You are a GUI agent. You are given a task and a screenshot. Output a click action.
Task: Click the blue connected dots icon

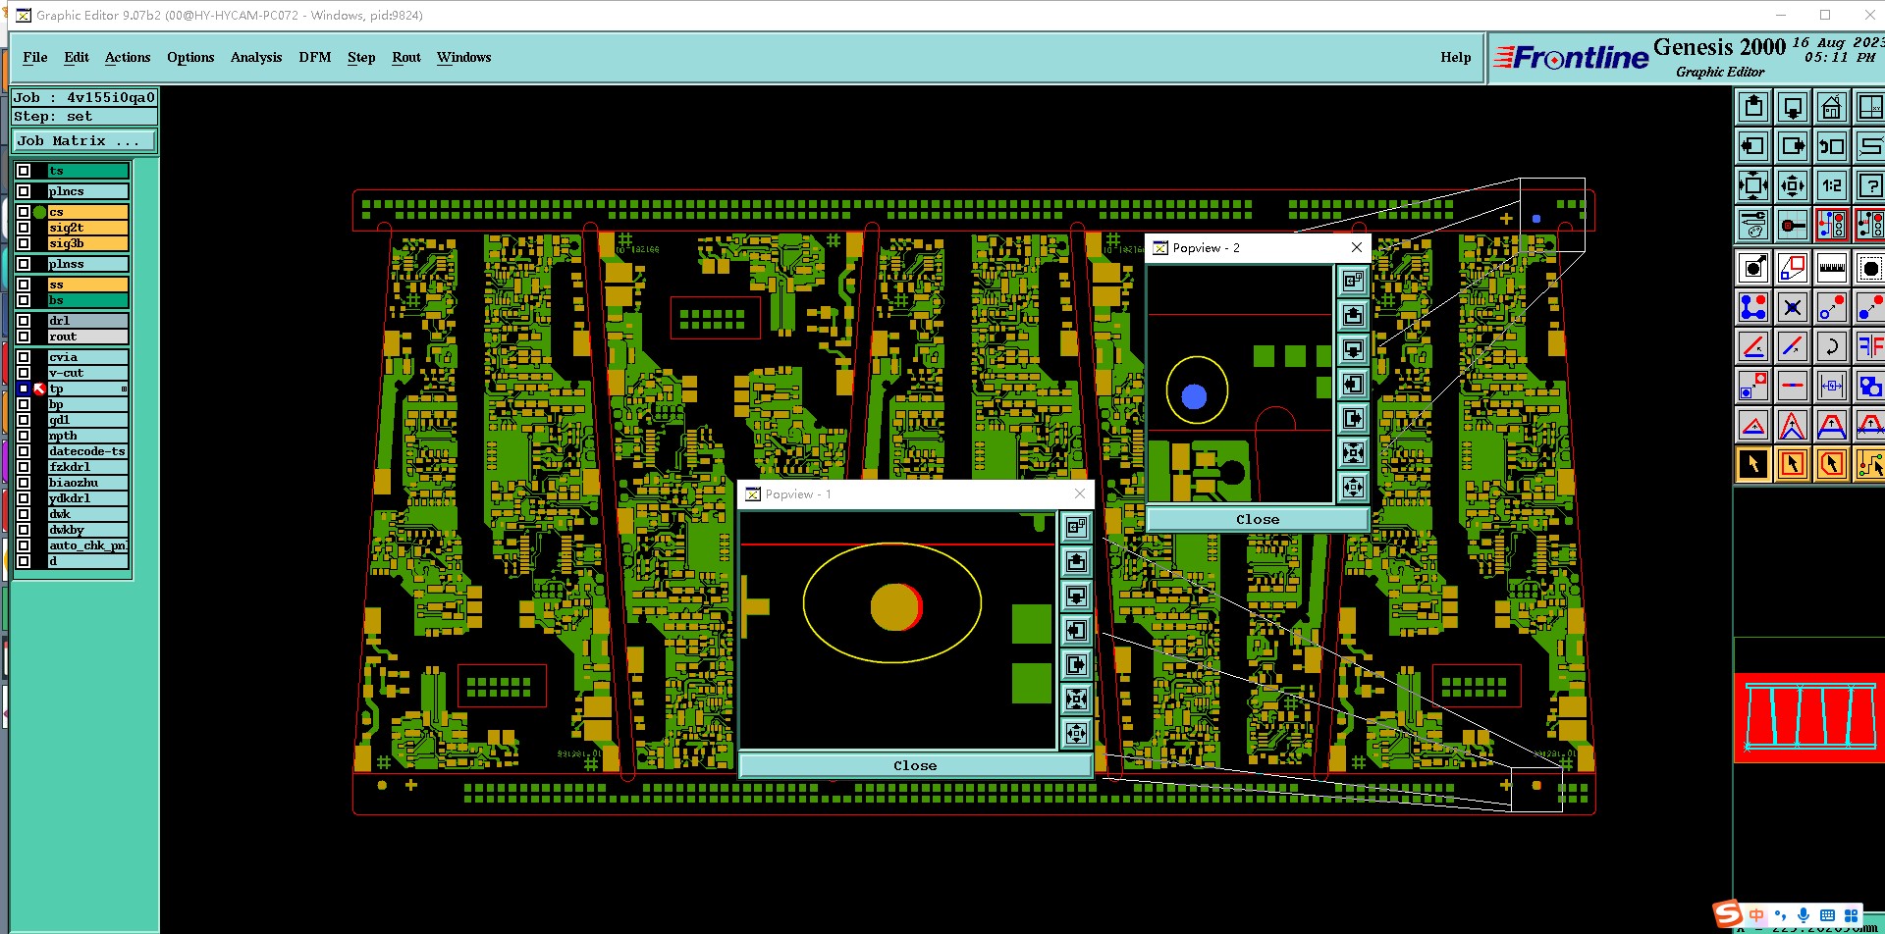pyautogui.click(x=1753, y=307)
